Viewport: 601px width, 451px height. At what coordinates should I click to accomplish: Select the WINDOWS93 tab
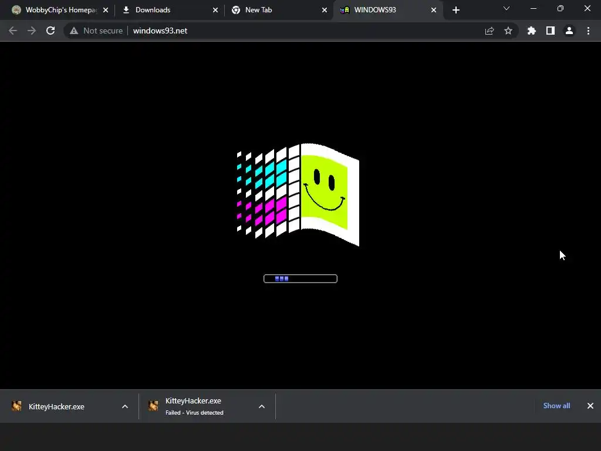tap(388, 10)
